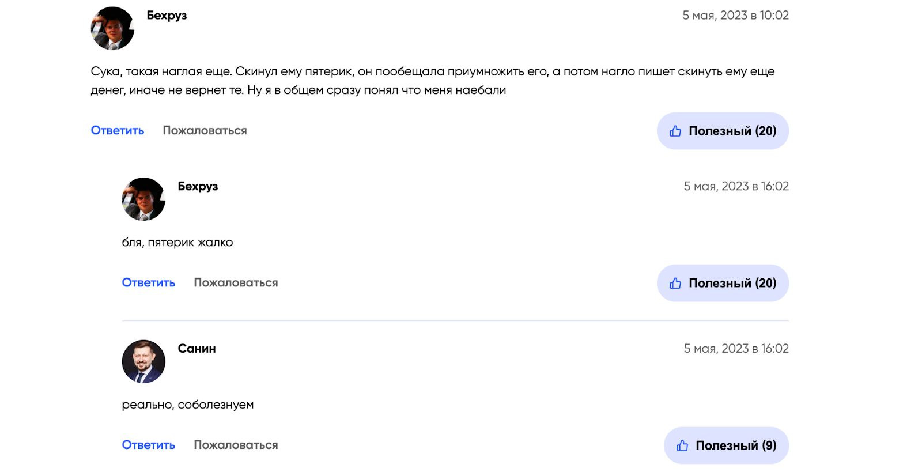
Task: Click thumbs-up icon on Санин's comment
Action: click(682, 445)
